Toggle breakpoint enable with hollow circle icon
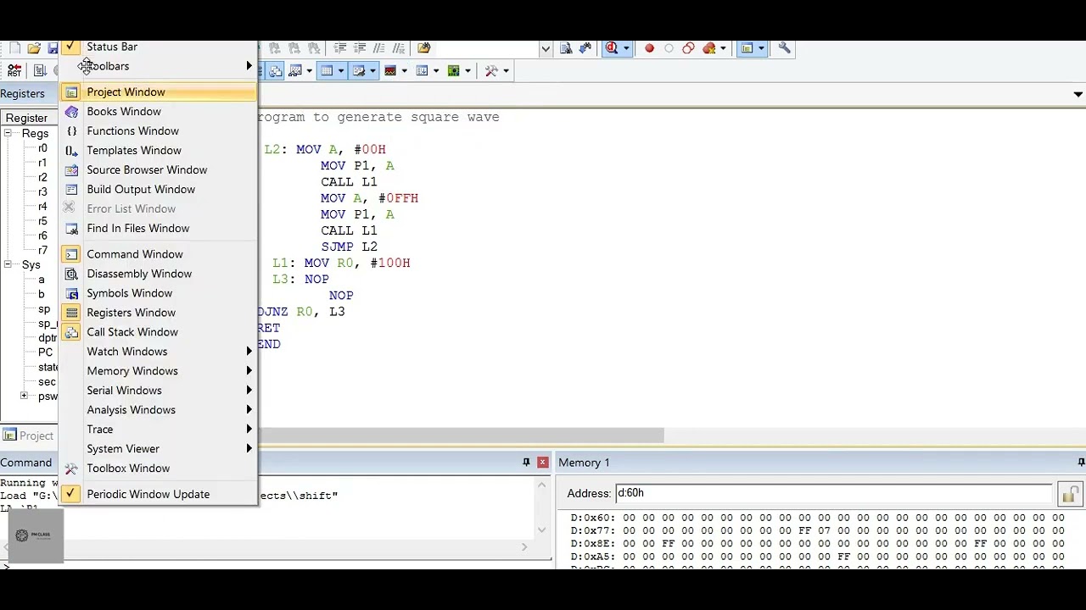 point(669,48)
